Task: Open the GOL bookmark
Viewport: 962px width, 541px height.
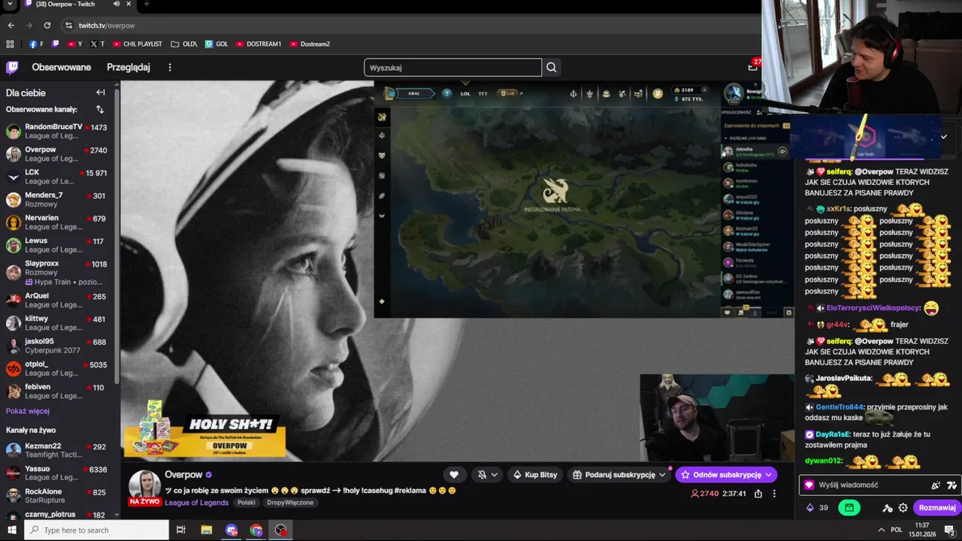Action: click(x=216, y=44)
